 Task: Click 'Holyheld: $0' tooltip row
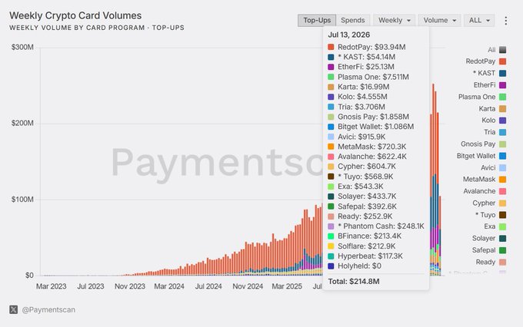coord(355,266)
